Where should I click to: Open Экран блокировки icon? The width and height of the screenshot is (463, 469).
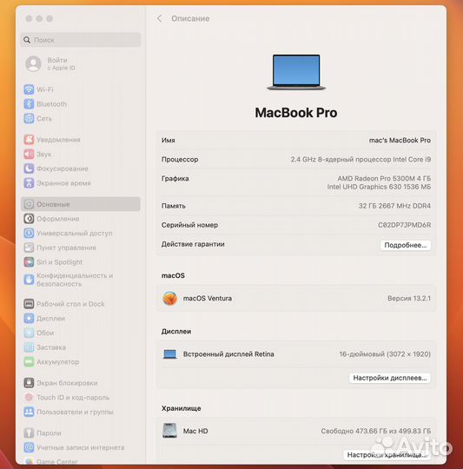29,383
